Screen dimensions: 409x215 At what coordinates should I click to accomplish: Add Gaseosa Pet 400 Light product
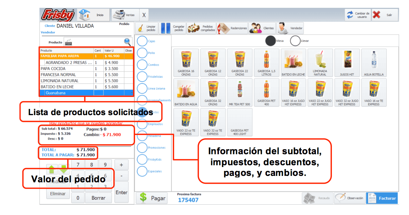240,122
